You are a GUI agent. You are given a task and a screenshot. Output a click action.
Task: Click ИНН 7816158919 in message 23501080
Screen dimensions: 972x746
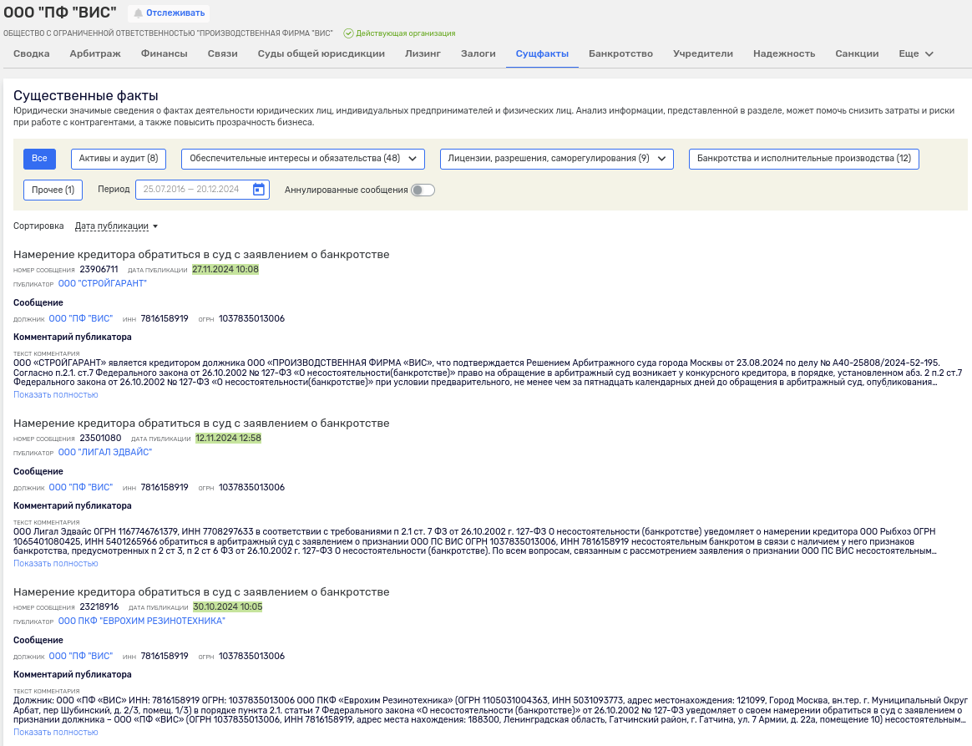[165, 487]
